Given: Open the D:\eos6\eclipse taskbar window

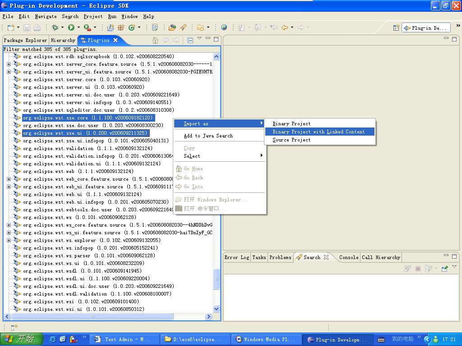Looking at the screenshot, I should click(x=196, y=339).
